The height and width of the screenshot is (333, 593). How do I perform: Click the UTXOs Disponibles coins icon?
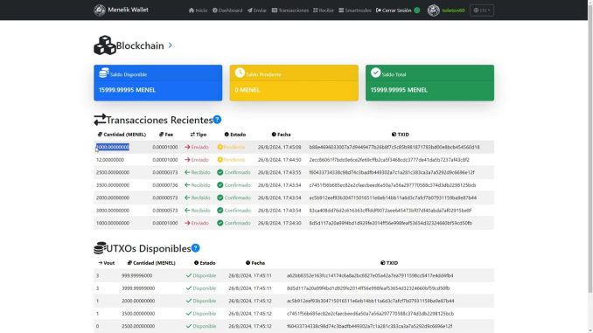[100, 248]
